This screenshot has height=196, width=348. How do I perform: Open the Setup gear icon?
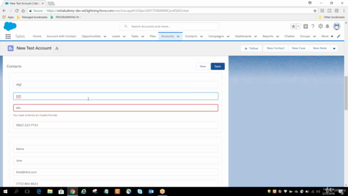pyautogui.click(x=320, y=26)
